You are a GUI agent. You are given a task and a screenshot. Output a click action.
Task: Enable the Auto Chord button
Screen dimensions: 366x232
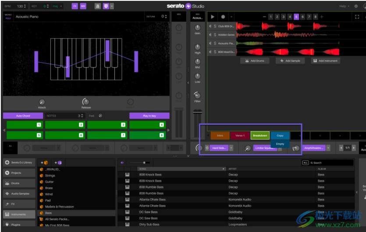(x=23, y=116)
